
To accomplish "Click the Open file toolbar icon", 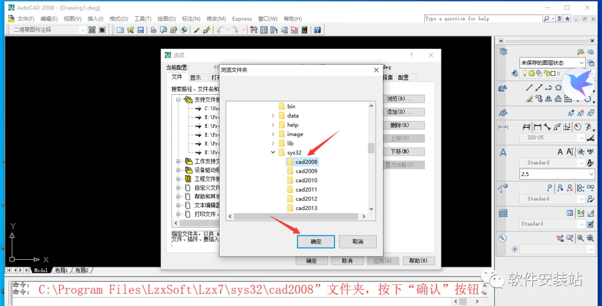I will pos(130,30).
